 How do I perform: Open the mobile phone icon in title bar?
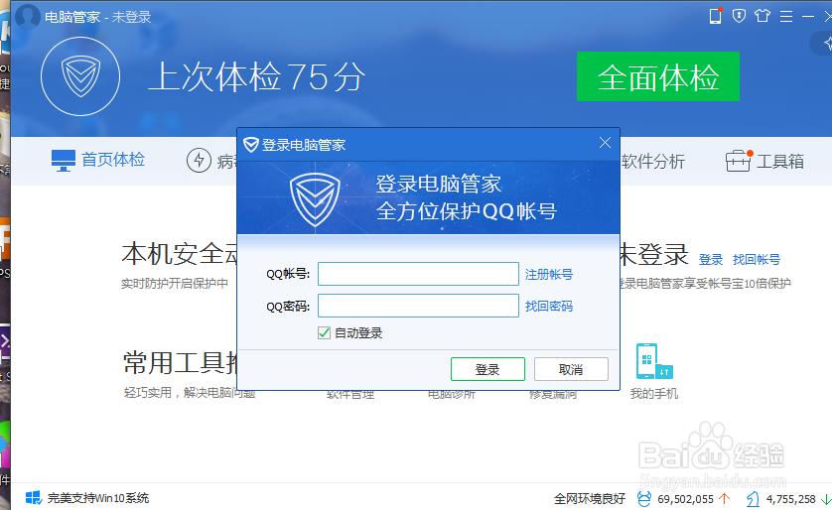coord(715,16)
